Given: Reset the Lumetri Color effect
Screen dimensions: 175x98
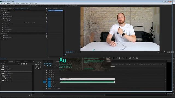Looking at the screenshot, I should (x=46, y=18).
